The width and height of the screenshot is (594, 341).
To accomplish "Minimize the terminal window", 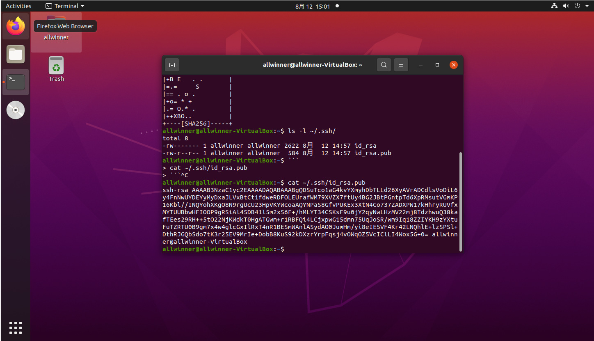I will tap(421, 65).
